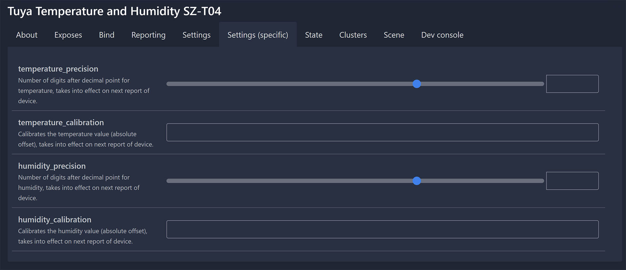Click the temperature_calibration setting label
The image size is (626, 270).
click(x=61, y=123)
